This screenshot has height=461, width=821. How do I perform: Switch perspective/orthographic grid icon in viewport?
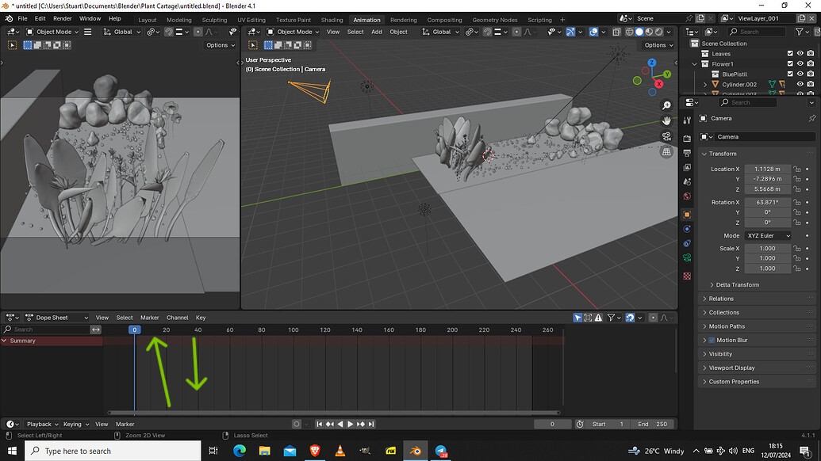(666, 152)
